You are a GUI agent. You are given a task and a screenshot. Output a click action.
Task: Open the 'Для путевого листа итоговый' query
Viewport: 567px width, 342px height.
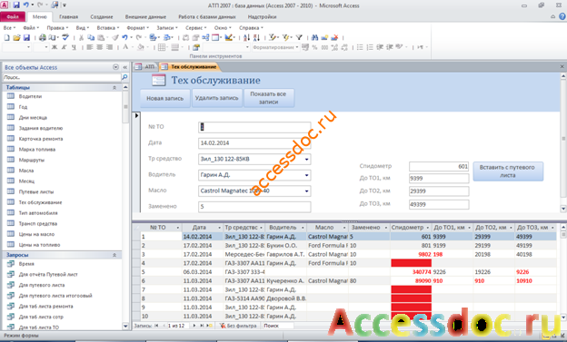click(55, 296)
